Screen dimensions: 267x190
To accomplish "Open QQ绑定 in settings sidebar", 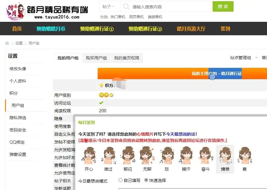I will [17, 142].
